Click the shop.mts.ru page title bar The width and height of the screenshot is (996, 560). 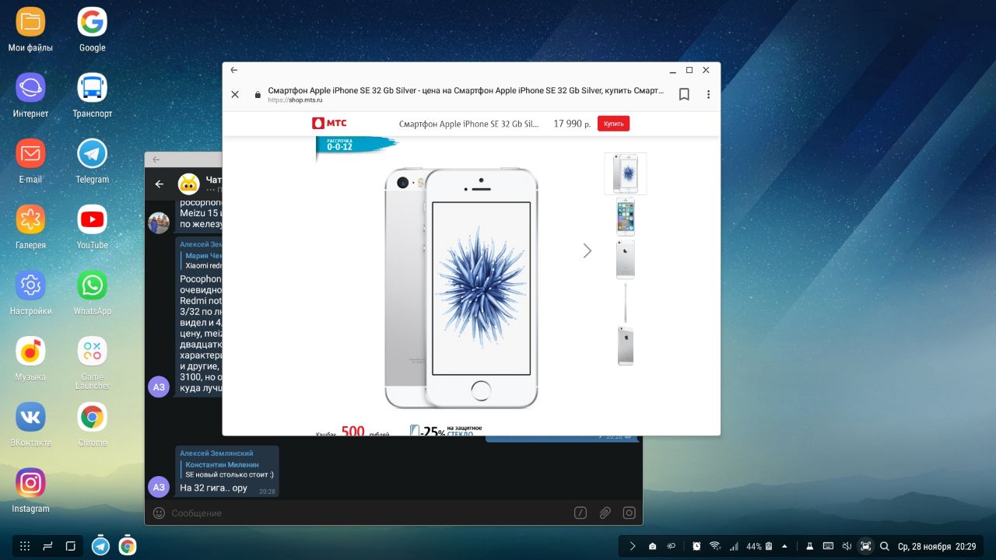465,94
